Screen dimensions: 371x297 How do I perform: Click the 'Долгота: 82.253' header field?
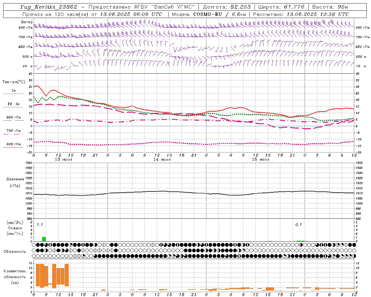(x=227, y=7)
